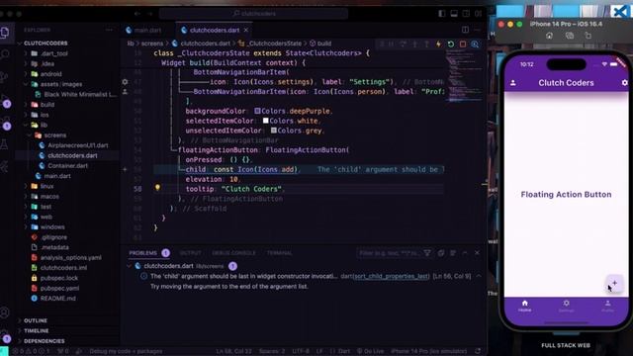Restart debugging with the green restart icon

click(451, 44)
